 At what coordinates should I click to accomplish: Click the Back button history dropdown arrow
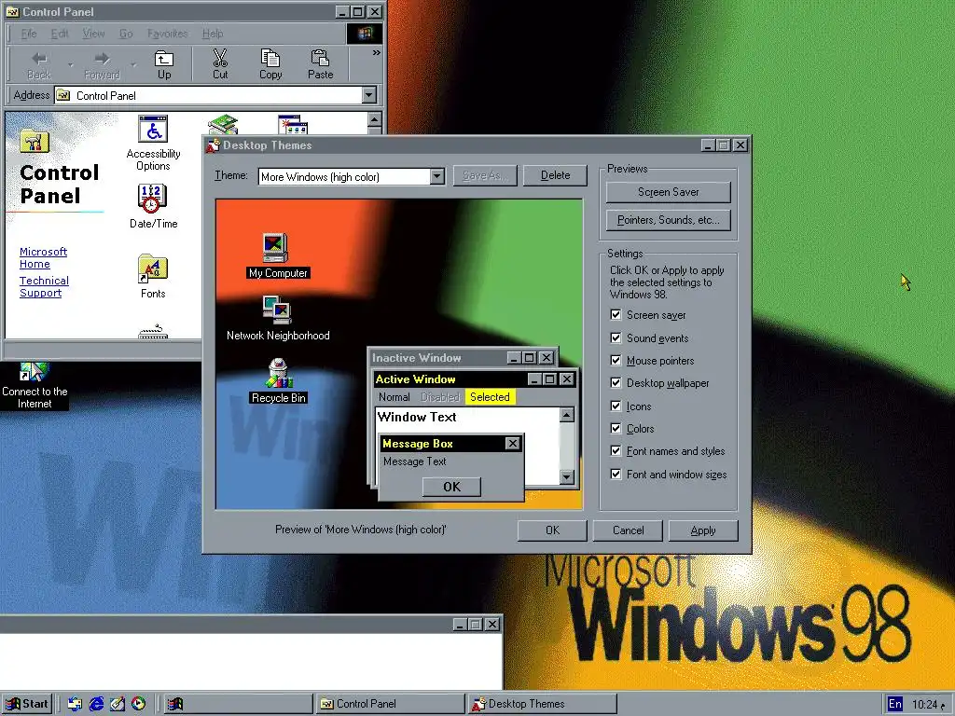point(70,64)
